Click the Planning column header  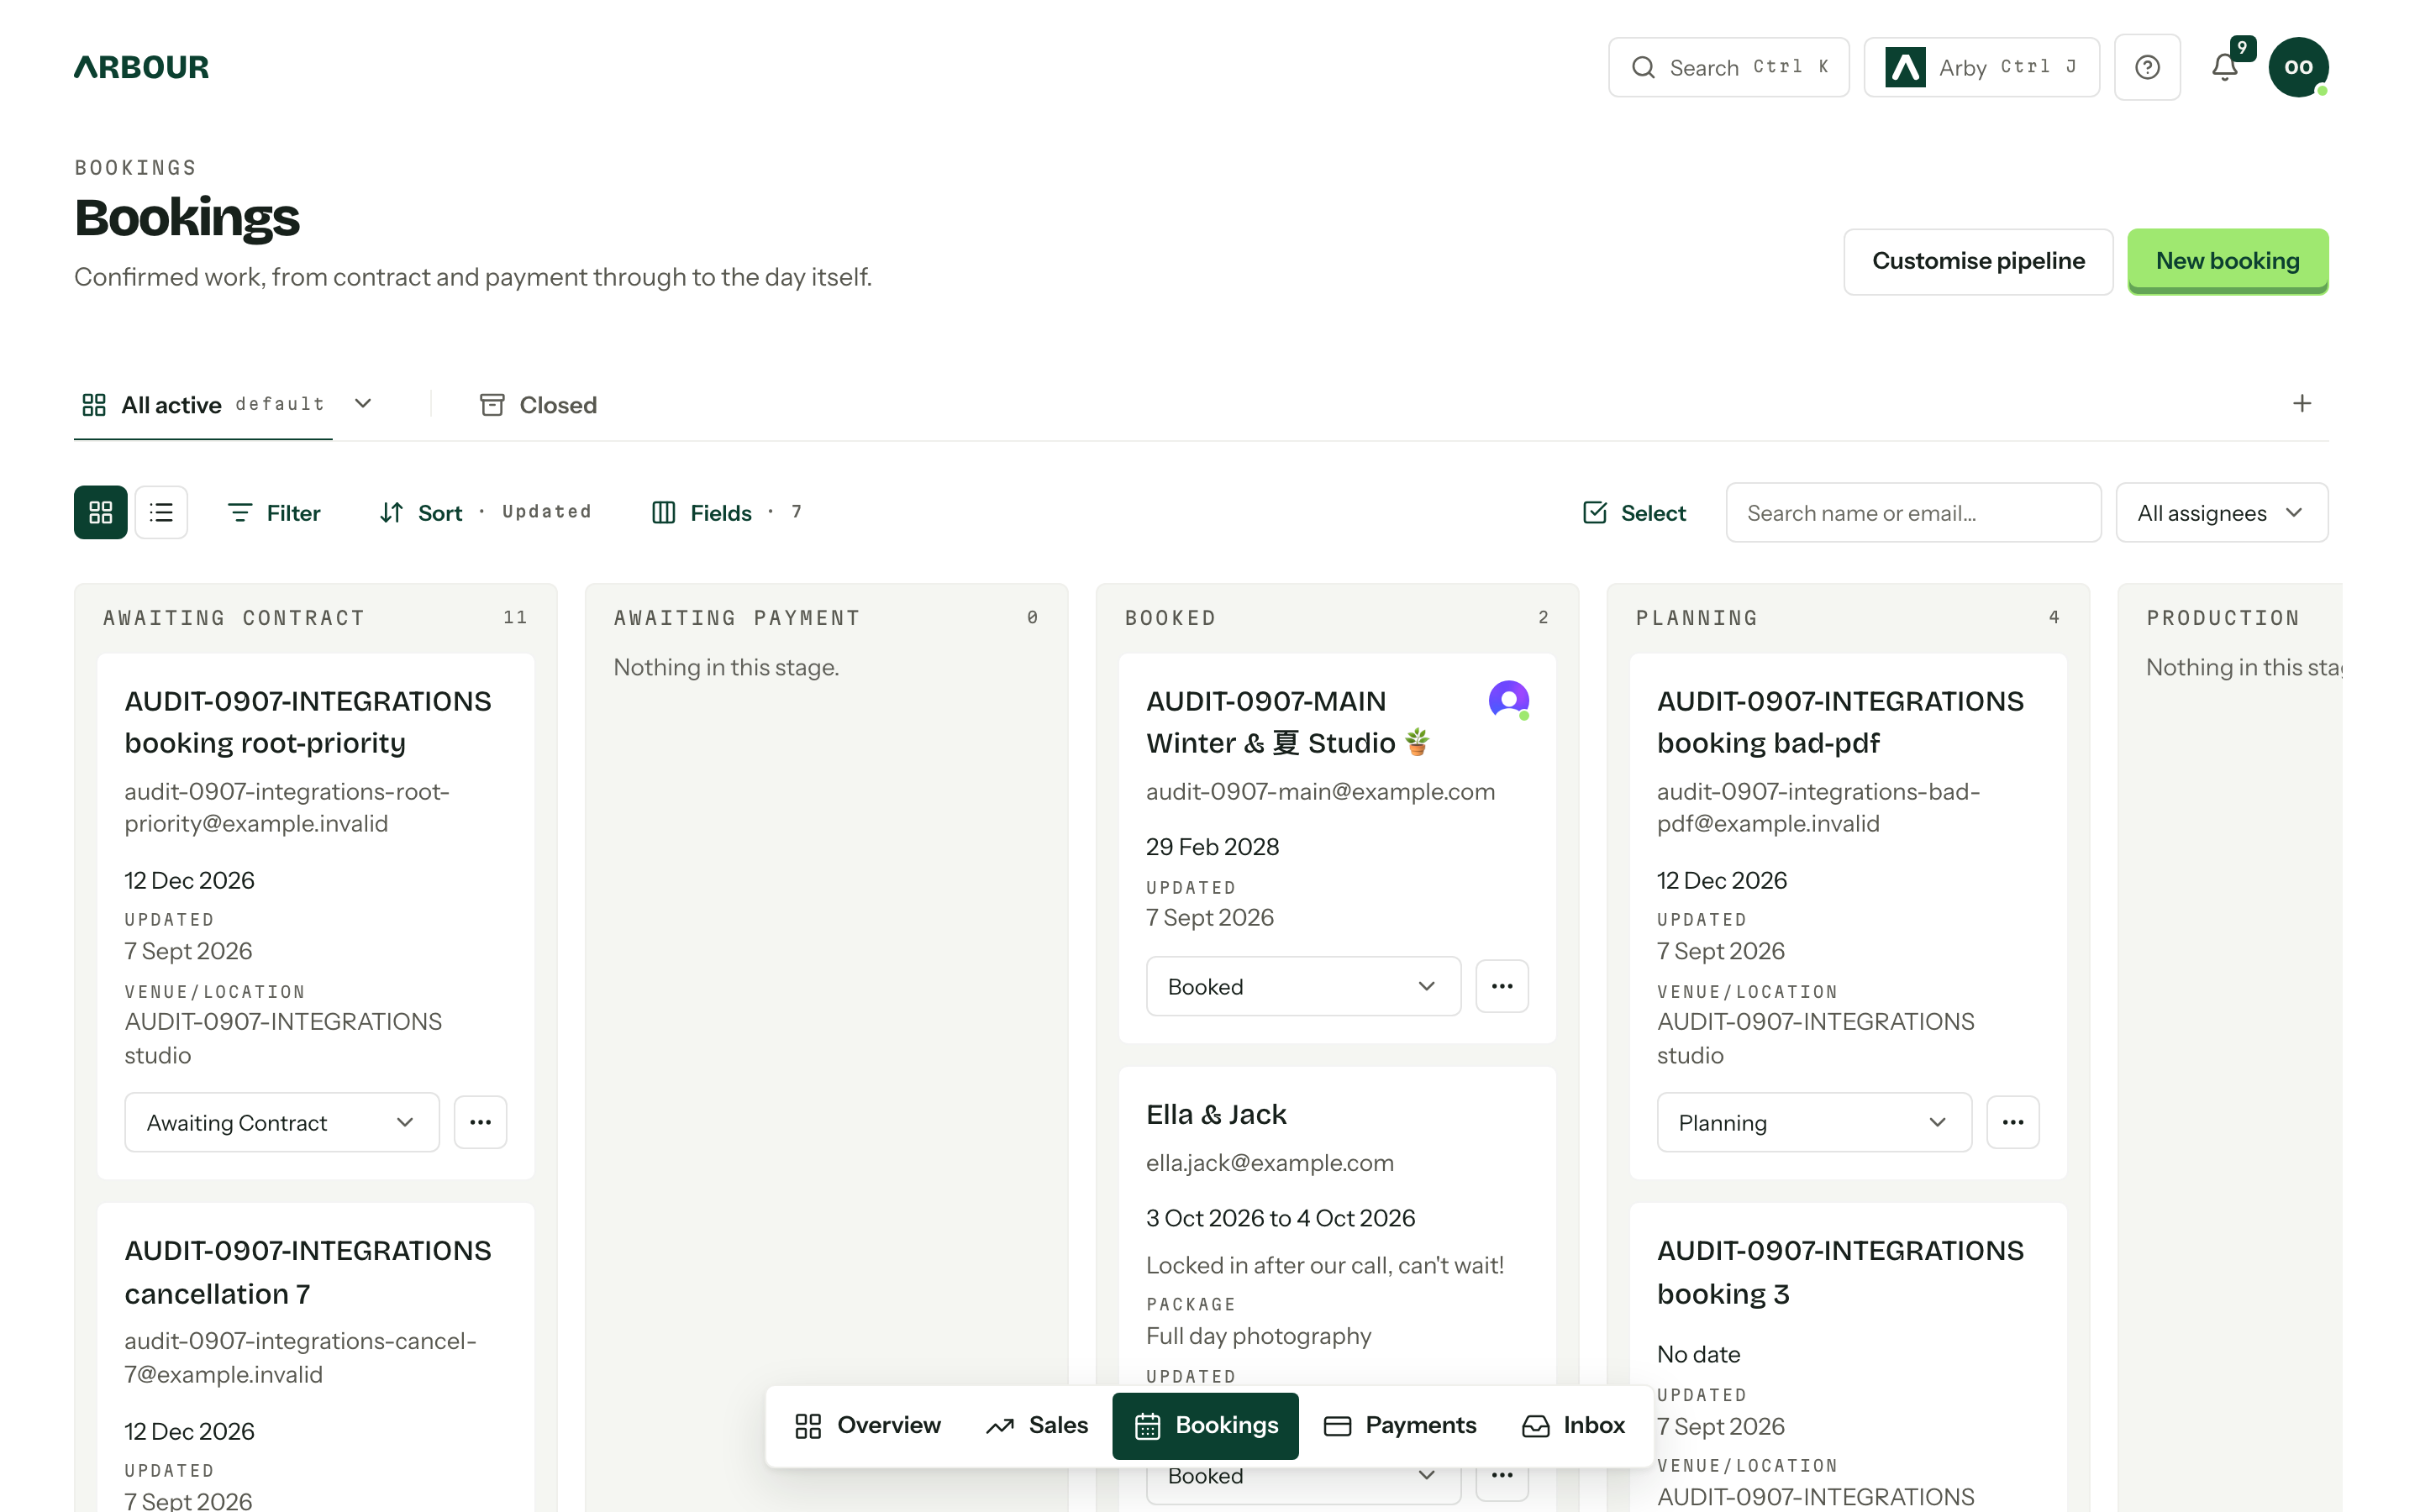(1697, 618)
